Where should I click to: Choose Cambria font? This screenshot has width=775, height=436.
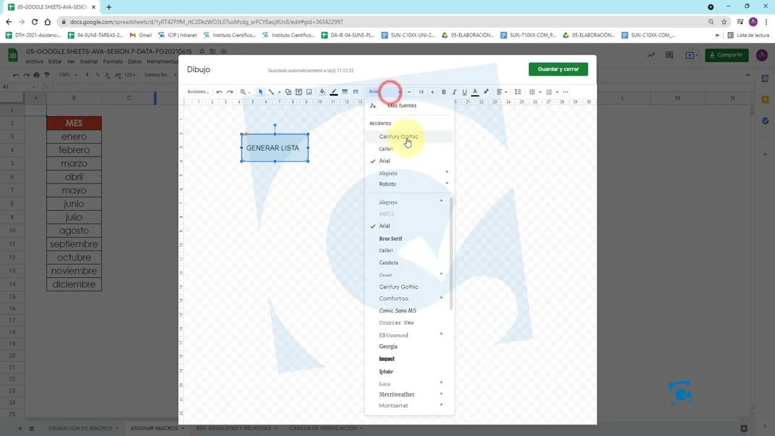click(x=389, y=263)
